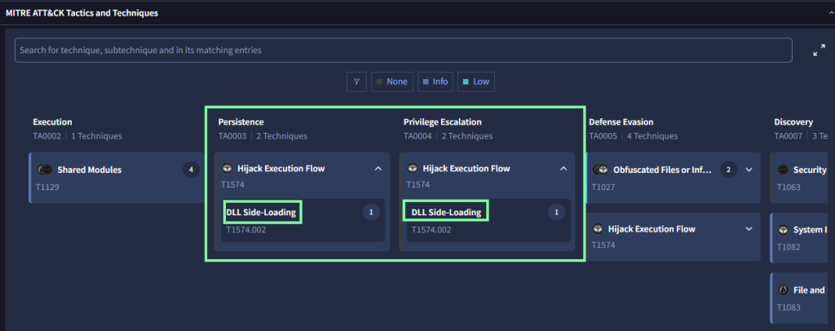Collapse Hijack Execution Flow under Persistence
Viewport: 835px width, 331px height.
point(378,169)
